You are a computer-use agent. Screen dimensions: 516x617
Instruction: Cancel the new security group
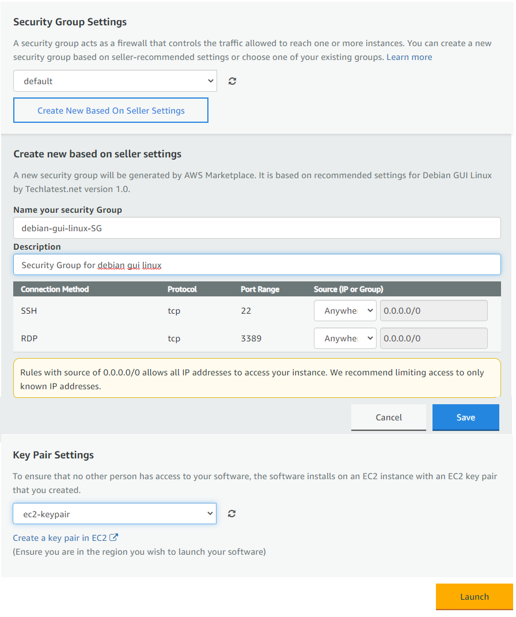(389, 417)
